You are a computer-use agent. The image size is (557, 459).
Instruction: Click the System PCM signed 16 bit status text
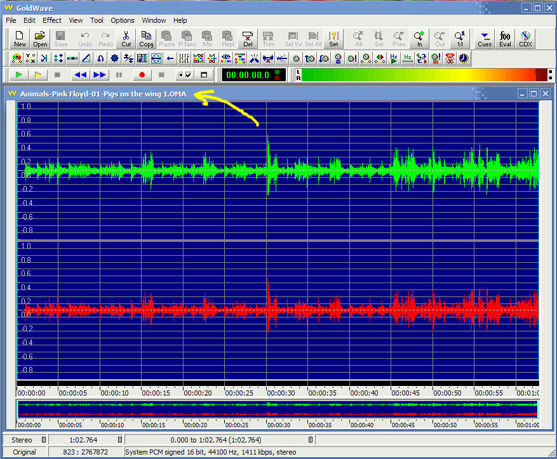[211, 452]
